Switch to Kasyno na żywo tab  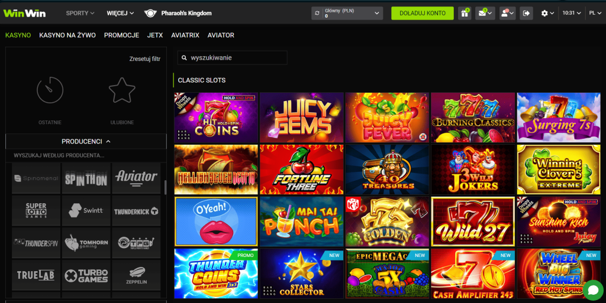point(67,35)
